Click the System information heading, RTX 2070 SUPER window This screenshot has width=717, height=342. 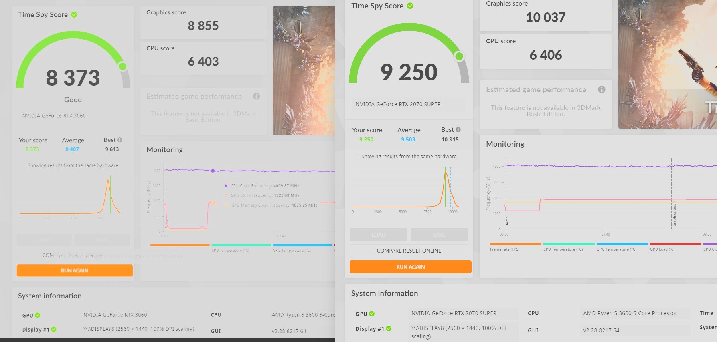385,293
